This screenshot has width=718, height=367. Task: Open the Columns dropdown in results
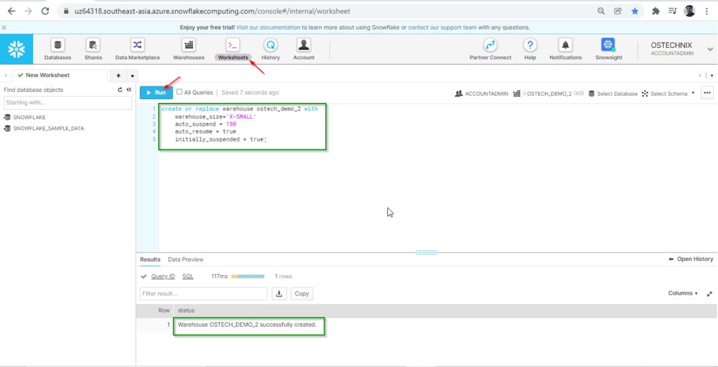pyautogui.click(x=681, y=293)
